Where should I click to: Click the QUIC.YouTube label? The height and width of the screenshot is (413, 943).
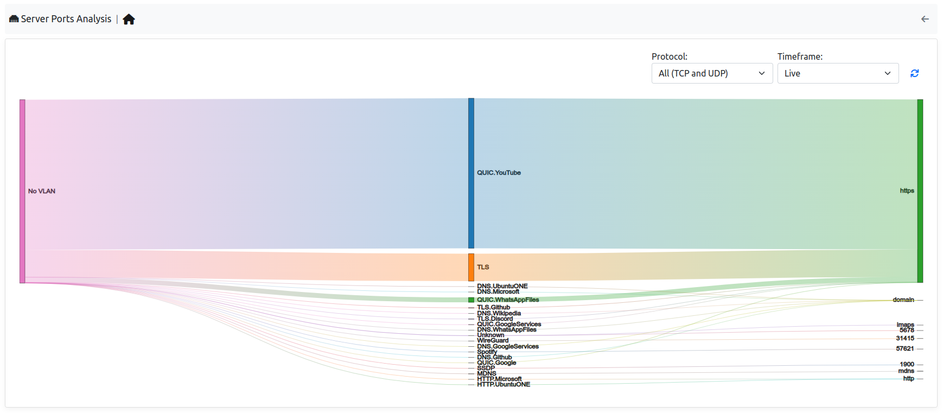(499, 173)
